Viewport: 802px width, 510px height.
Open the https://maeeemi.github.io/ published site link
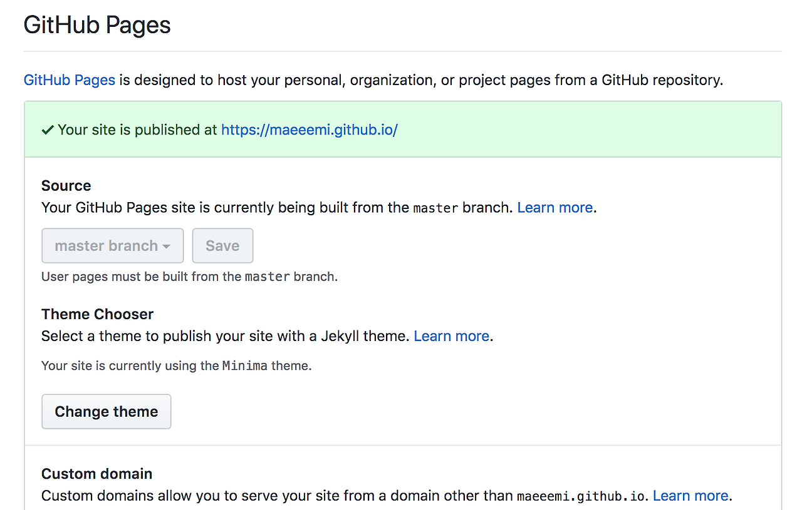309,130
